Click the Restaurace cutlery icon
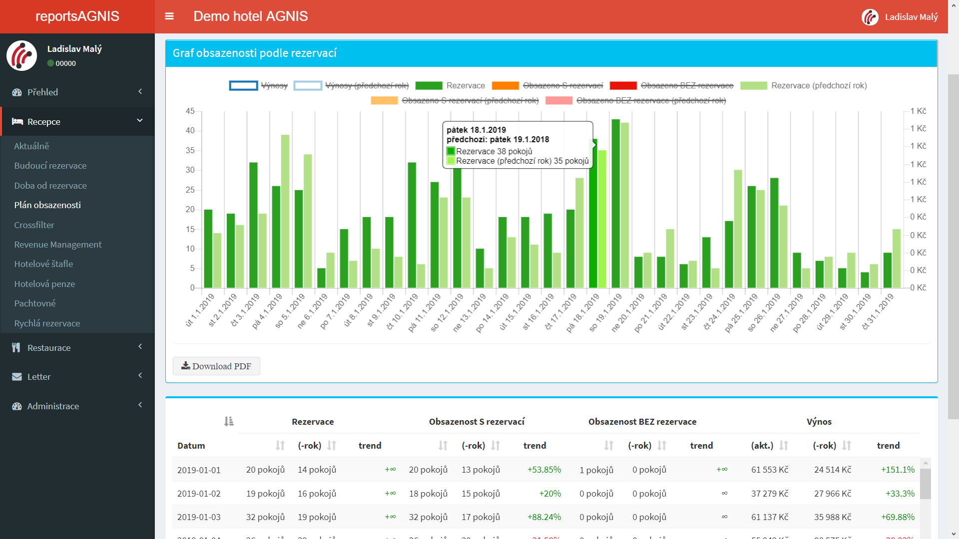The image size is (959, 539). 16,348
